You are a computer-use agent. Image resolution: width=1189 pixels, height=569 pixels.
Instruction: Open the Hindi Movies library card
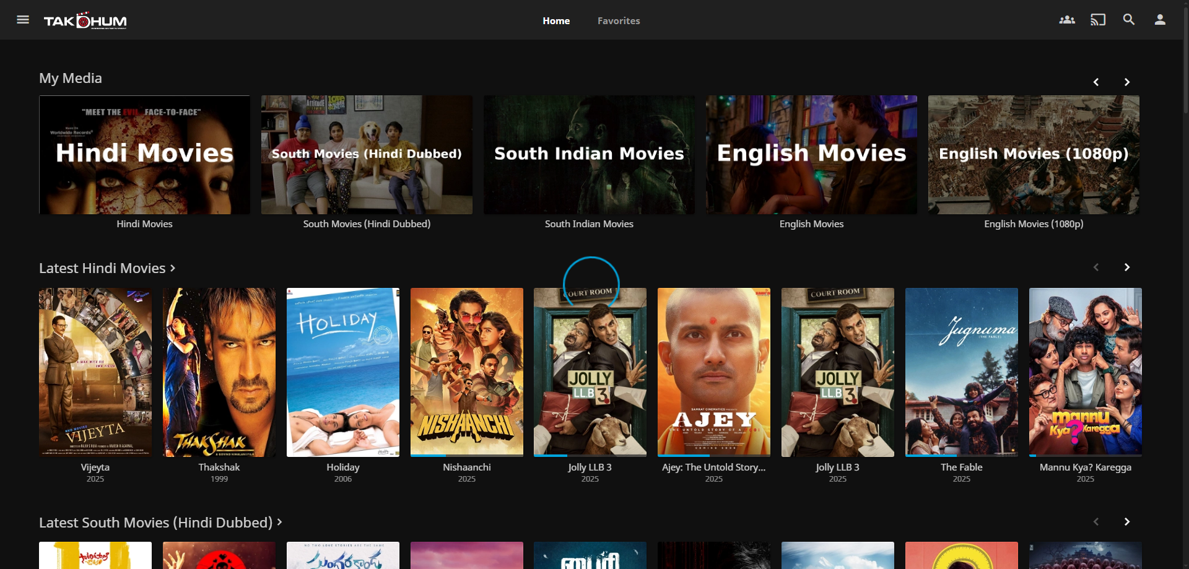(144, 155)
